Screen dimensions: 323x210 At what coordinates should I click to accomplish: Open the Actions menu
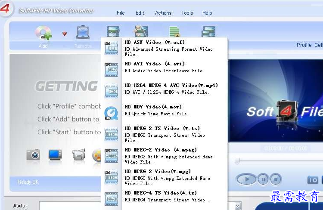coord(163,13)
